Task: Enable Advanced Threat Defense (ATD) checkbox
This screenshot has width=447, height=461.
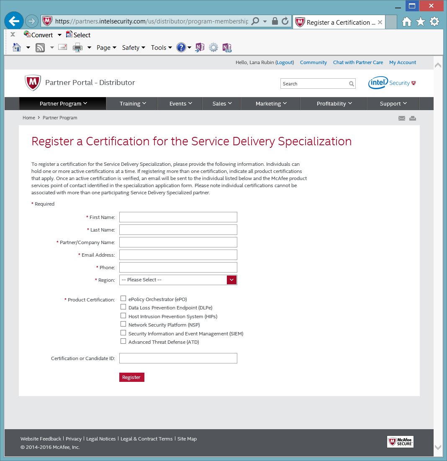Action: [123, 341]
